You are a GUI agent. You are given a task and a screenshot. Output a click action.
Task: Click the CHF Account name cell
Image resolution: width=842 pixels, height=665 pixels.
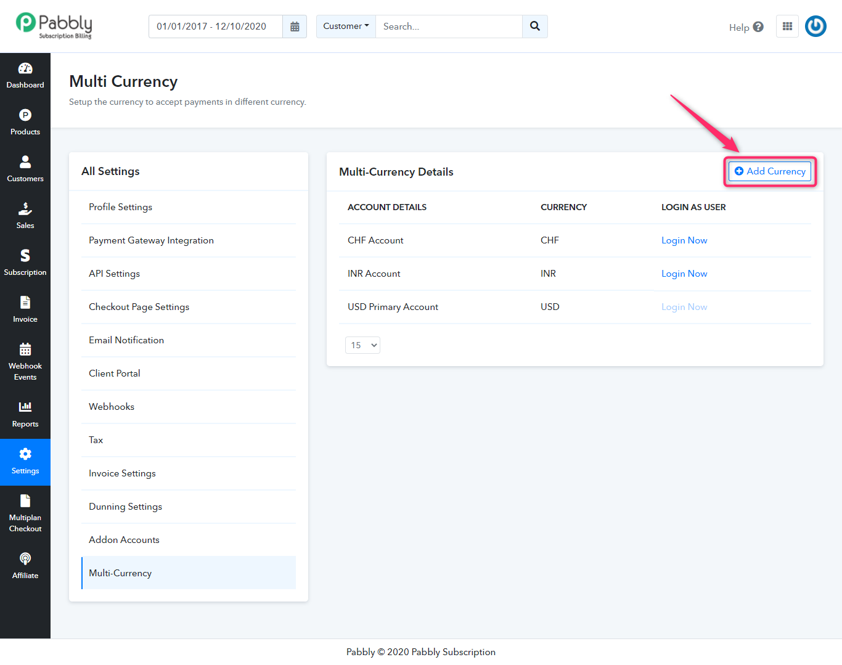pos(375,240)
